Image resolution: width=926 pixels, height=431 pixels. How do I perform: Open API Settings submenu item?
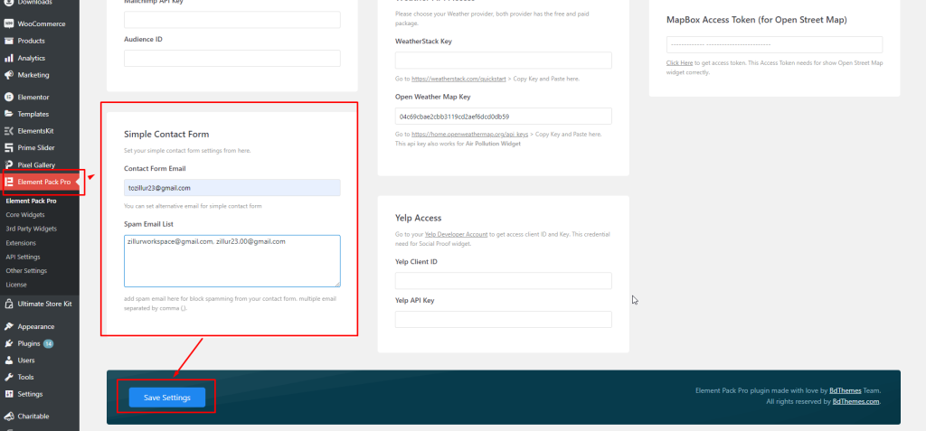coord(23,257)
